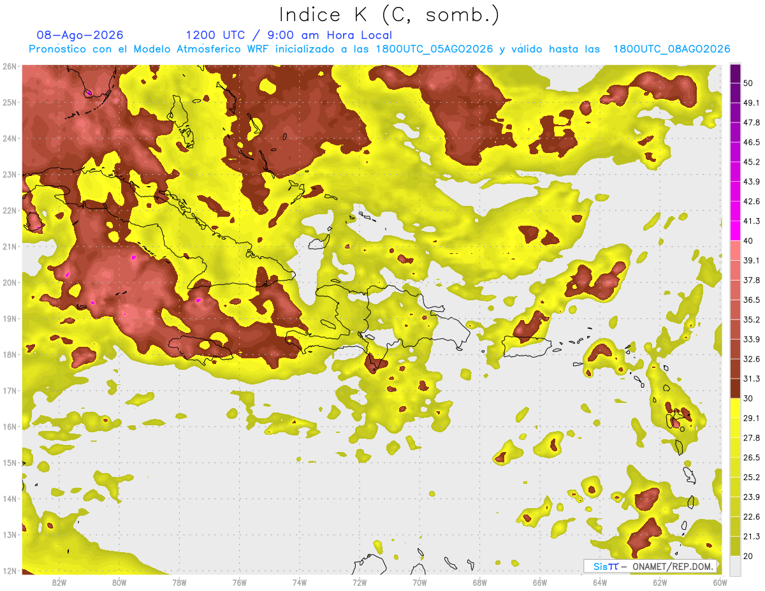The image size is (765, 591).
Task: Click the color scale value '40'
Action: pyautogui.click(x=748, y=240)
